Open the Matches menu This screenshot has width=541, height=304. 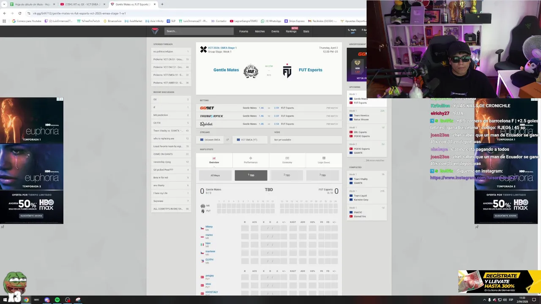(x=260, y=31)
